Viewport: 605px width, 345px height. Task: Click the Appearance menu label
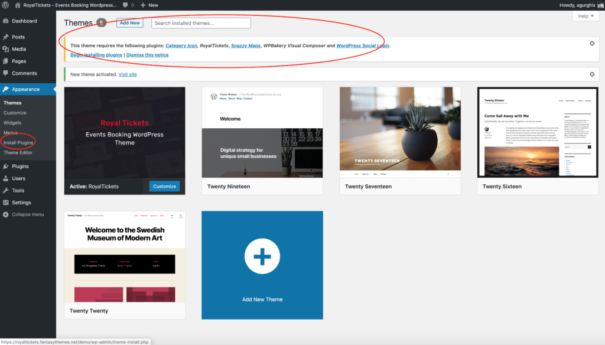pos(26,89)
